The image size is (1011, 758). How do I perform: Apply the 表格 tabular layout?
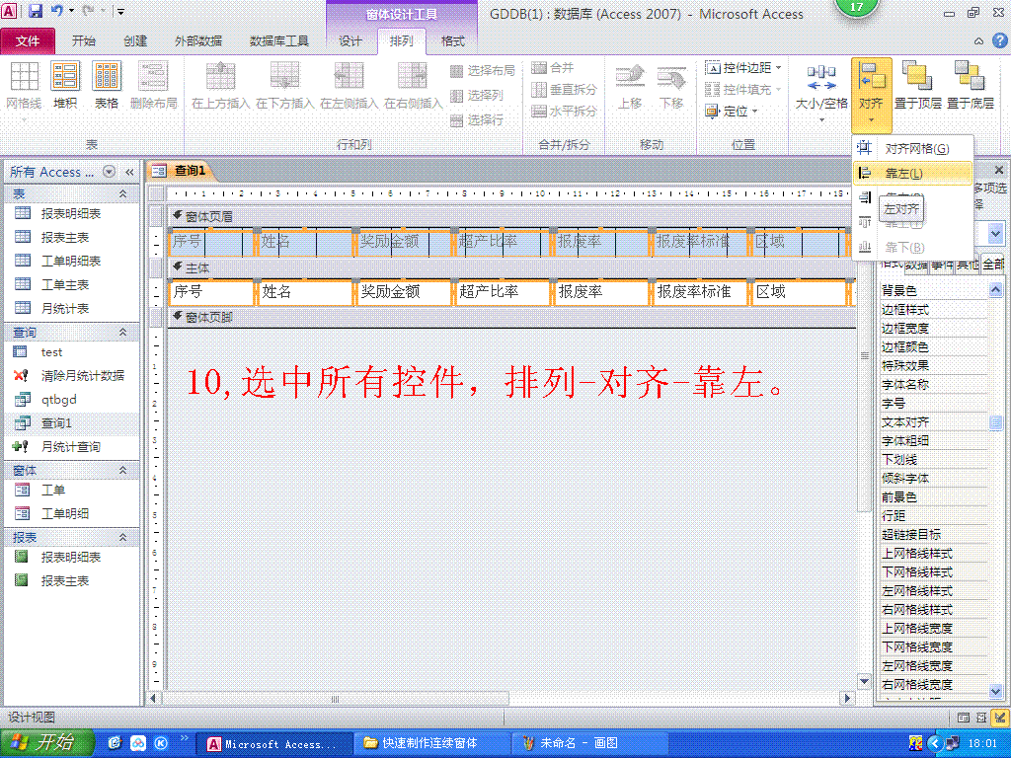click(x=107, y=86)
